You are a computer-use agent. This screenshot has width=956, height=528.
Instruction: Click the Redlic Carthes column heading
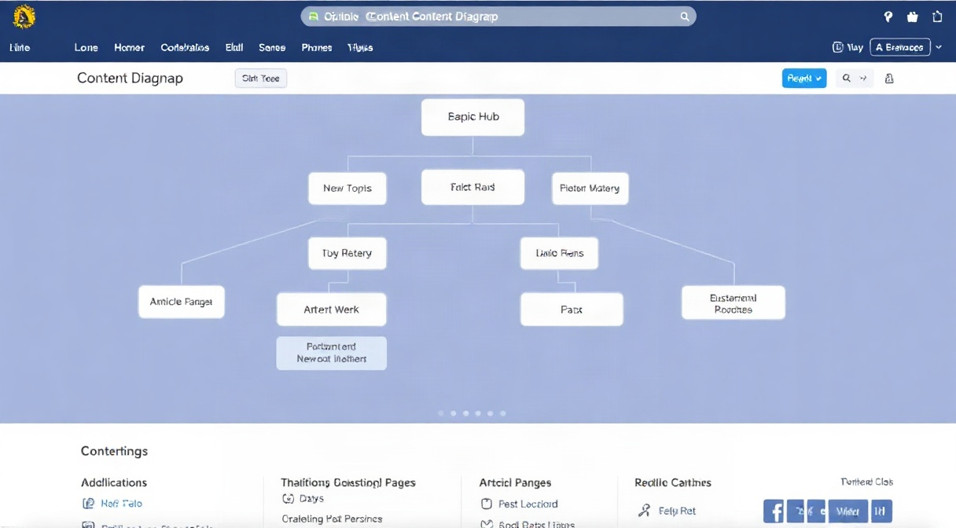(673, 482)
